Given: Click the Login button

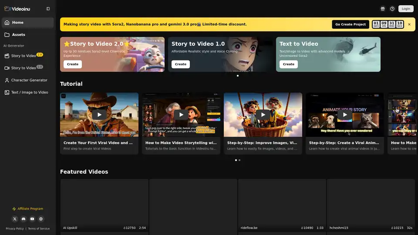Looking at the screenshot, I should [406, 9].
